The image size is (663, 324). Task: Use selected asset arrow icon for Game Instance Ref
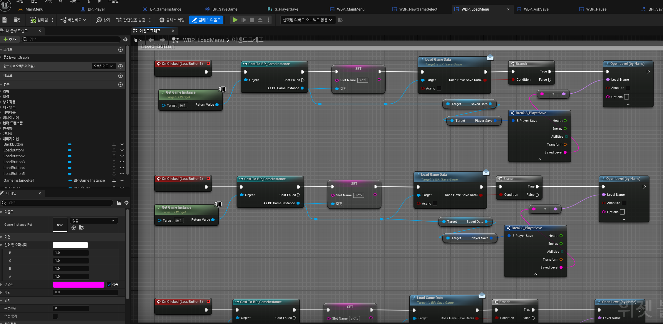pyautogui.click(x=74, y=228)
